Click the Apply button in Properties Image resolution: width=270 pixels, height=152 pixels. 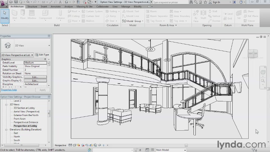[42, 90]
